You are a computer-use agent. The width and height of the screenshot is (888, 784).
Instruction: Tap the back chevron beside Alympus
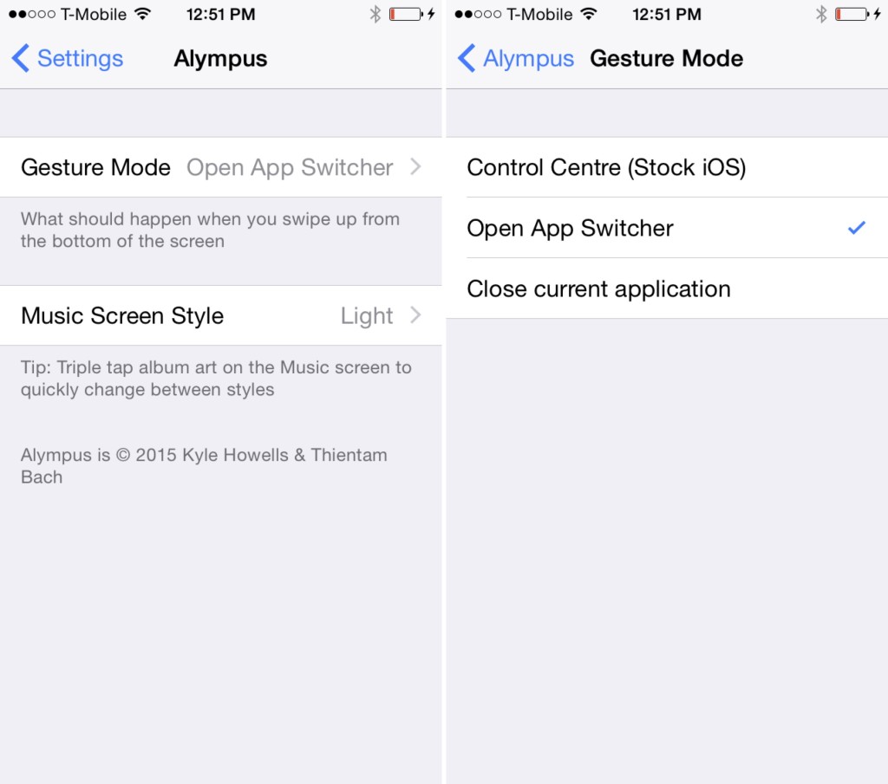pos(466,58)
